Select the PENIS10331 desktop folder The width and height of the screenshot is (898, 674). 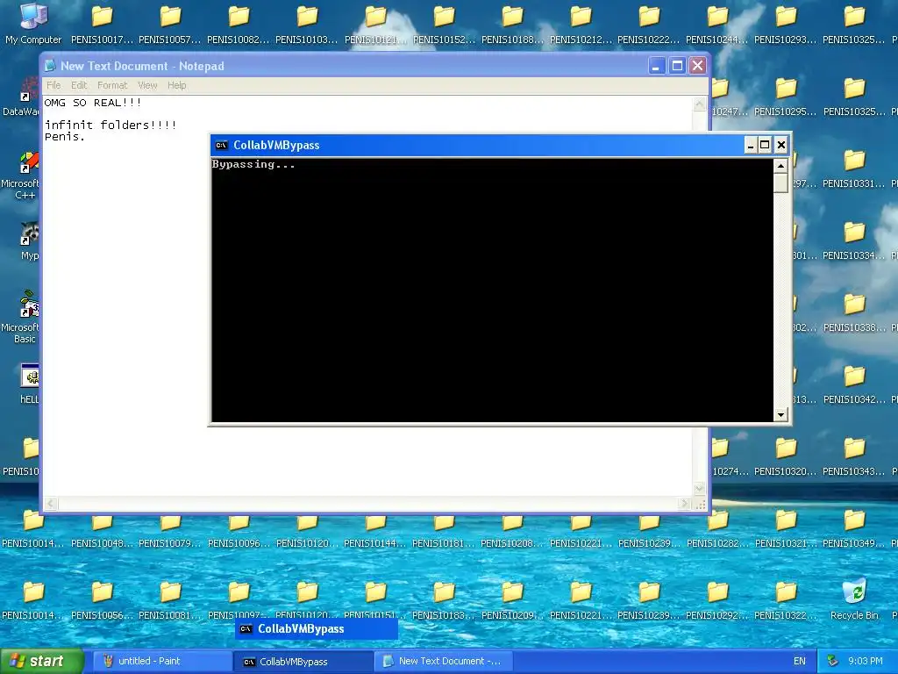click(854, 168)
